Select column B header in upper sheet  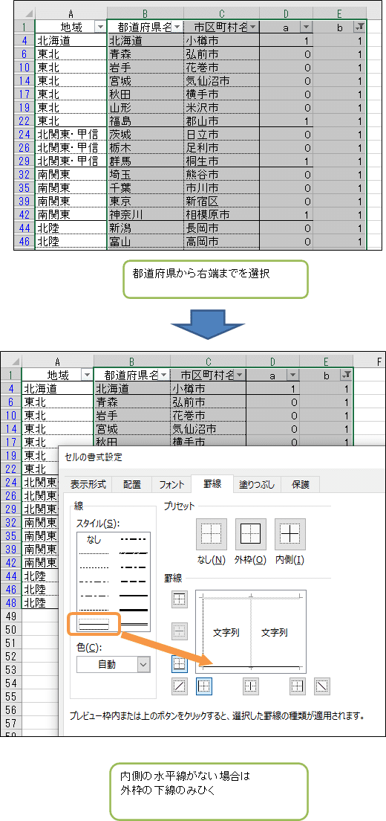click(x=145, y=13)
